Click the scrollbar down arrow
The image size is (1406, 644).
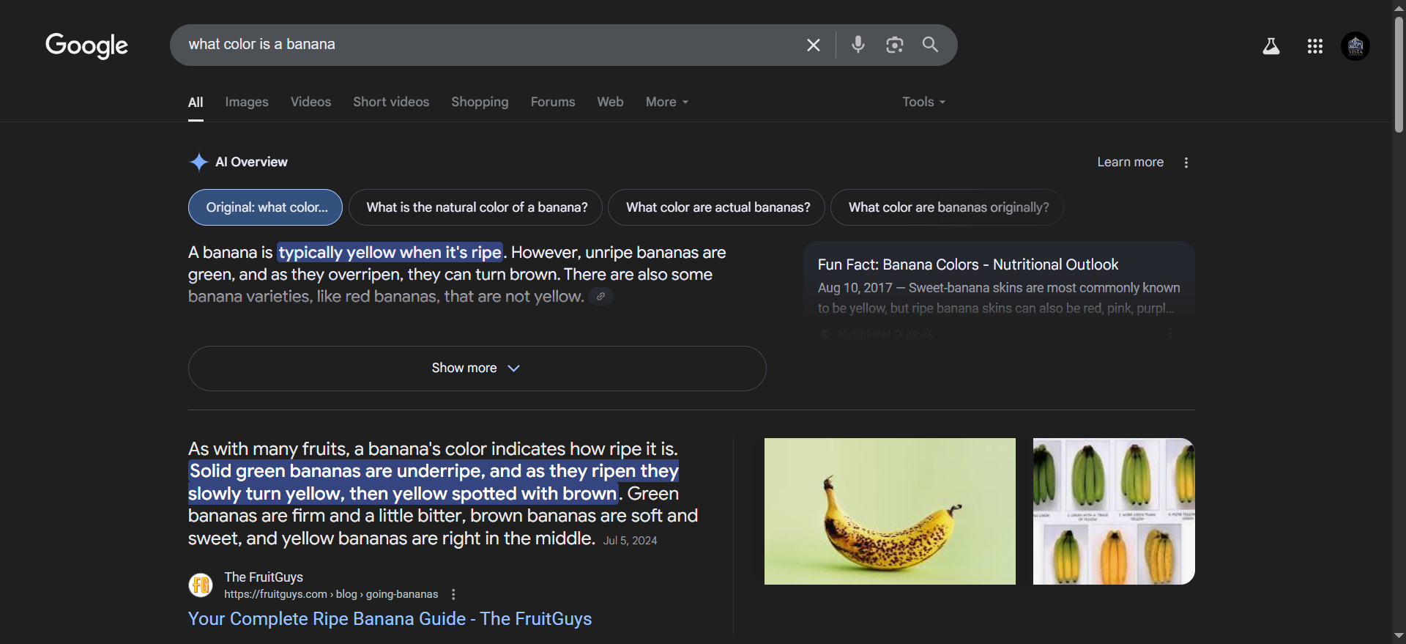click(1399, 636)
